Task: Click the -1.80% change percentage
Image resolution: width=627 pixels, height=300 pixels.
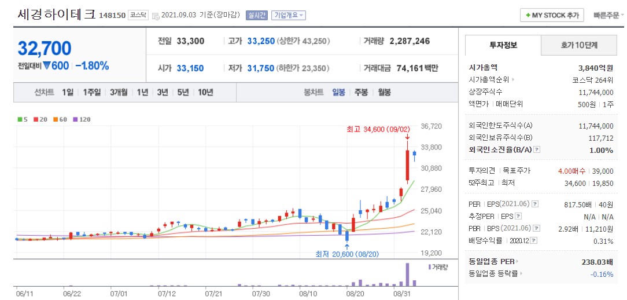Action: [92, 66]
